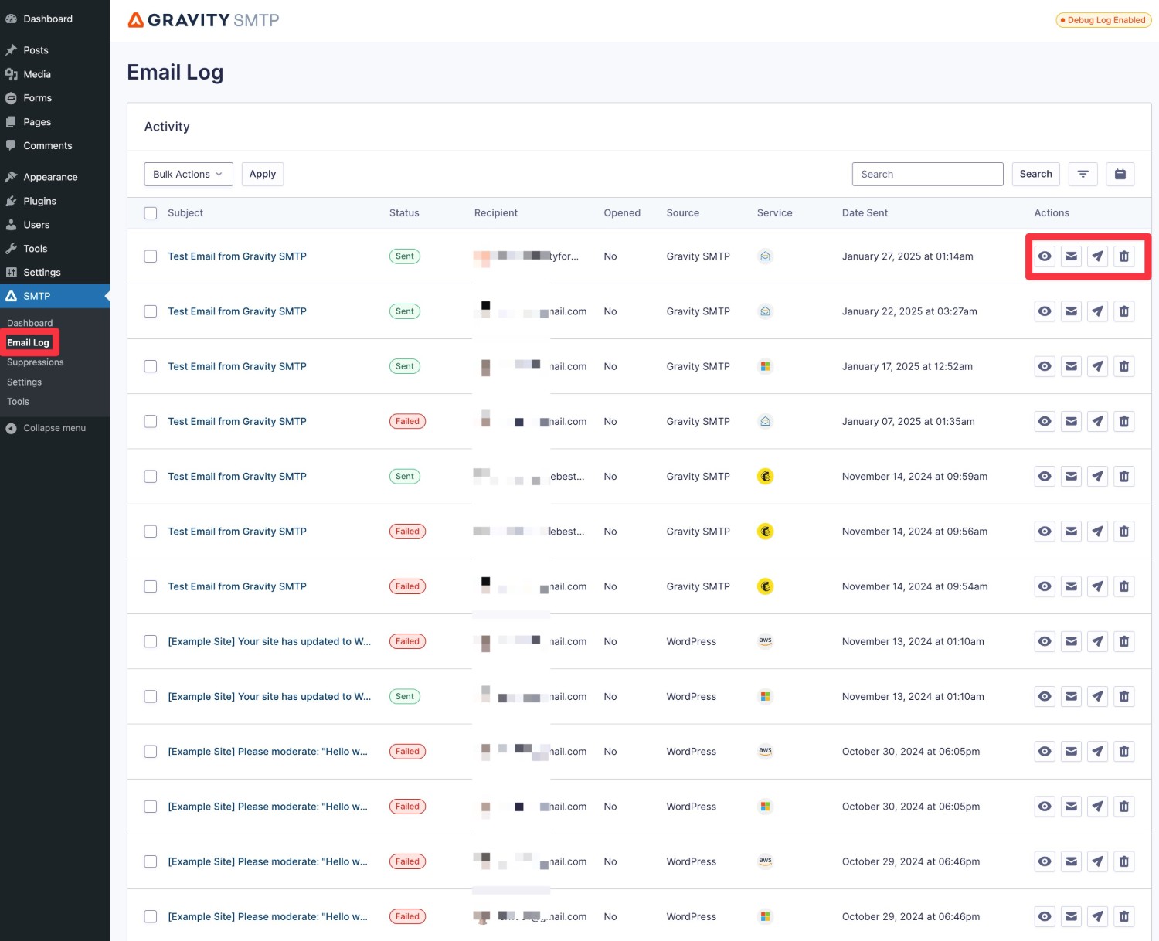Click the Debug Log Enabled badge

tap(1103, 20)
